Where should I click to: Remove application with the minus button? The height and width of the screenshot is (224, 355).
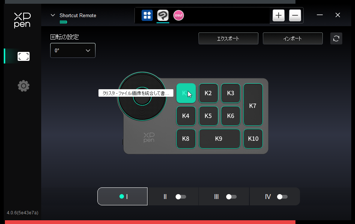295,15
